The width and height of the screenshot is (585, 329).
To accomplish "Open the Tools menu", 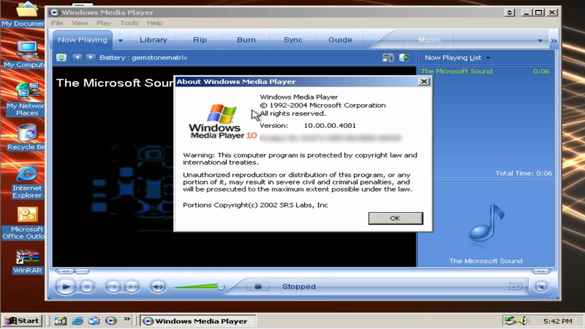I will click(x=129, y=23).
